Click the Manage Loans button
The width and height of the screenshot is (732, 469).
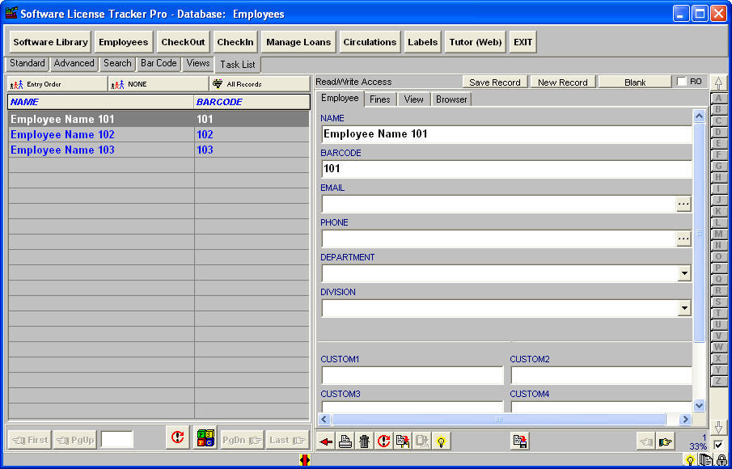point(298,42)
